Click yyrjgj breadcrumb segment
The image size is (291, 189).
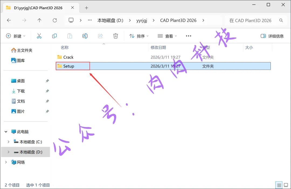[x=142, y=20]
